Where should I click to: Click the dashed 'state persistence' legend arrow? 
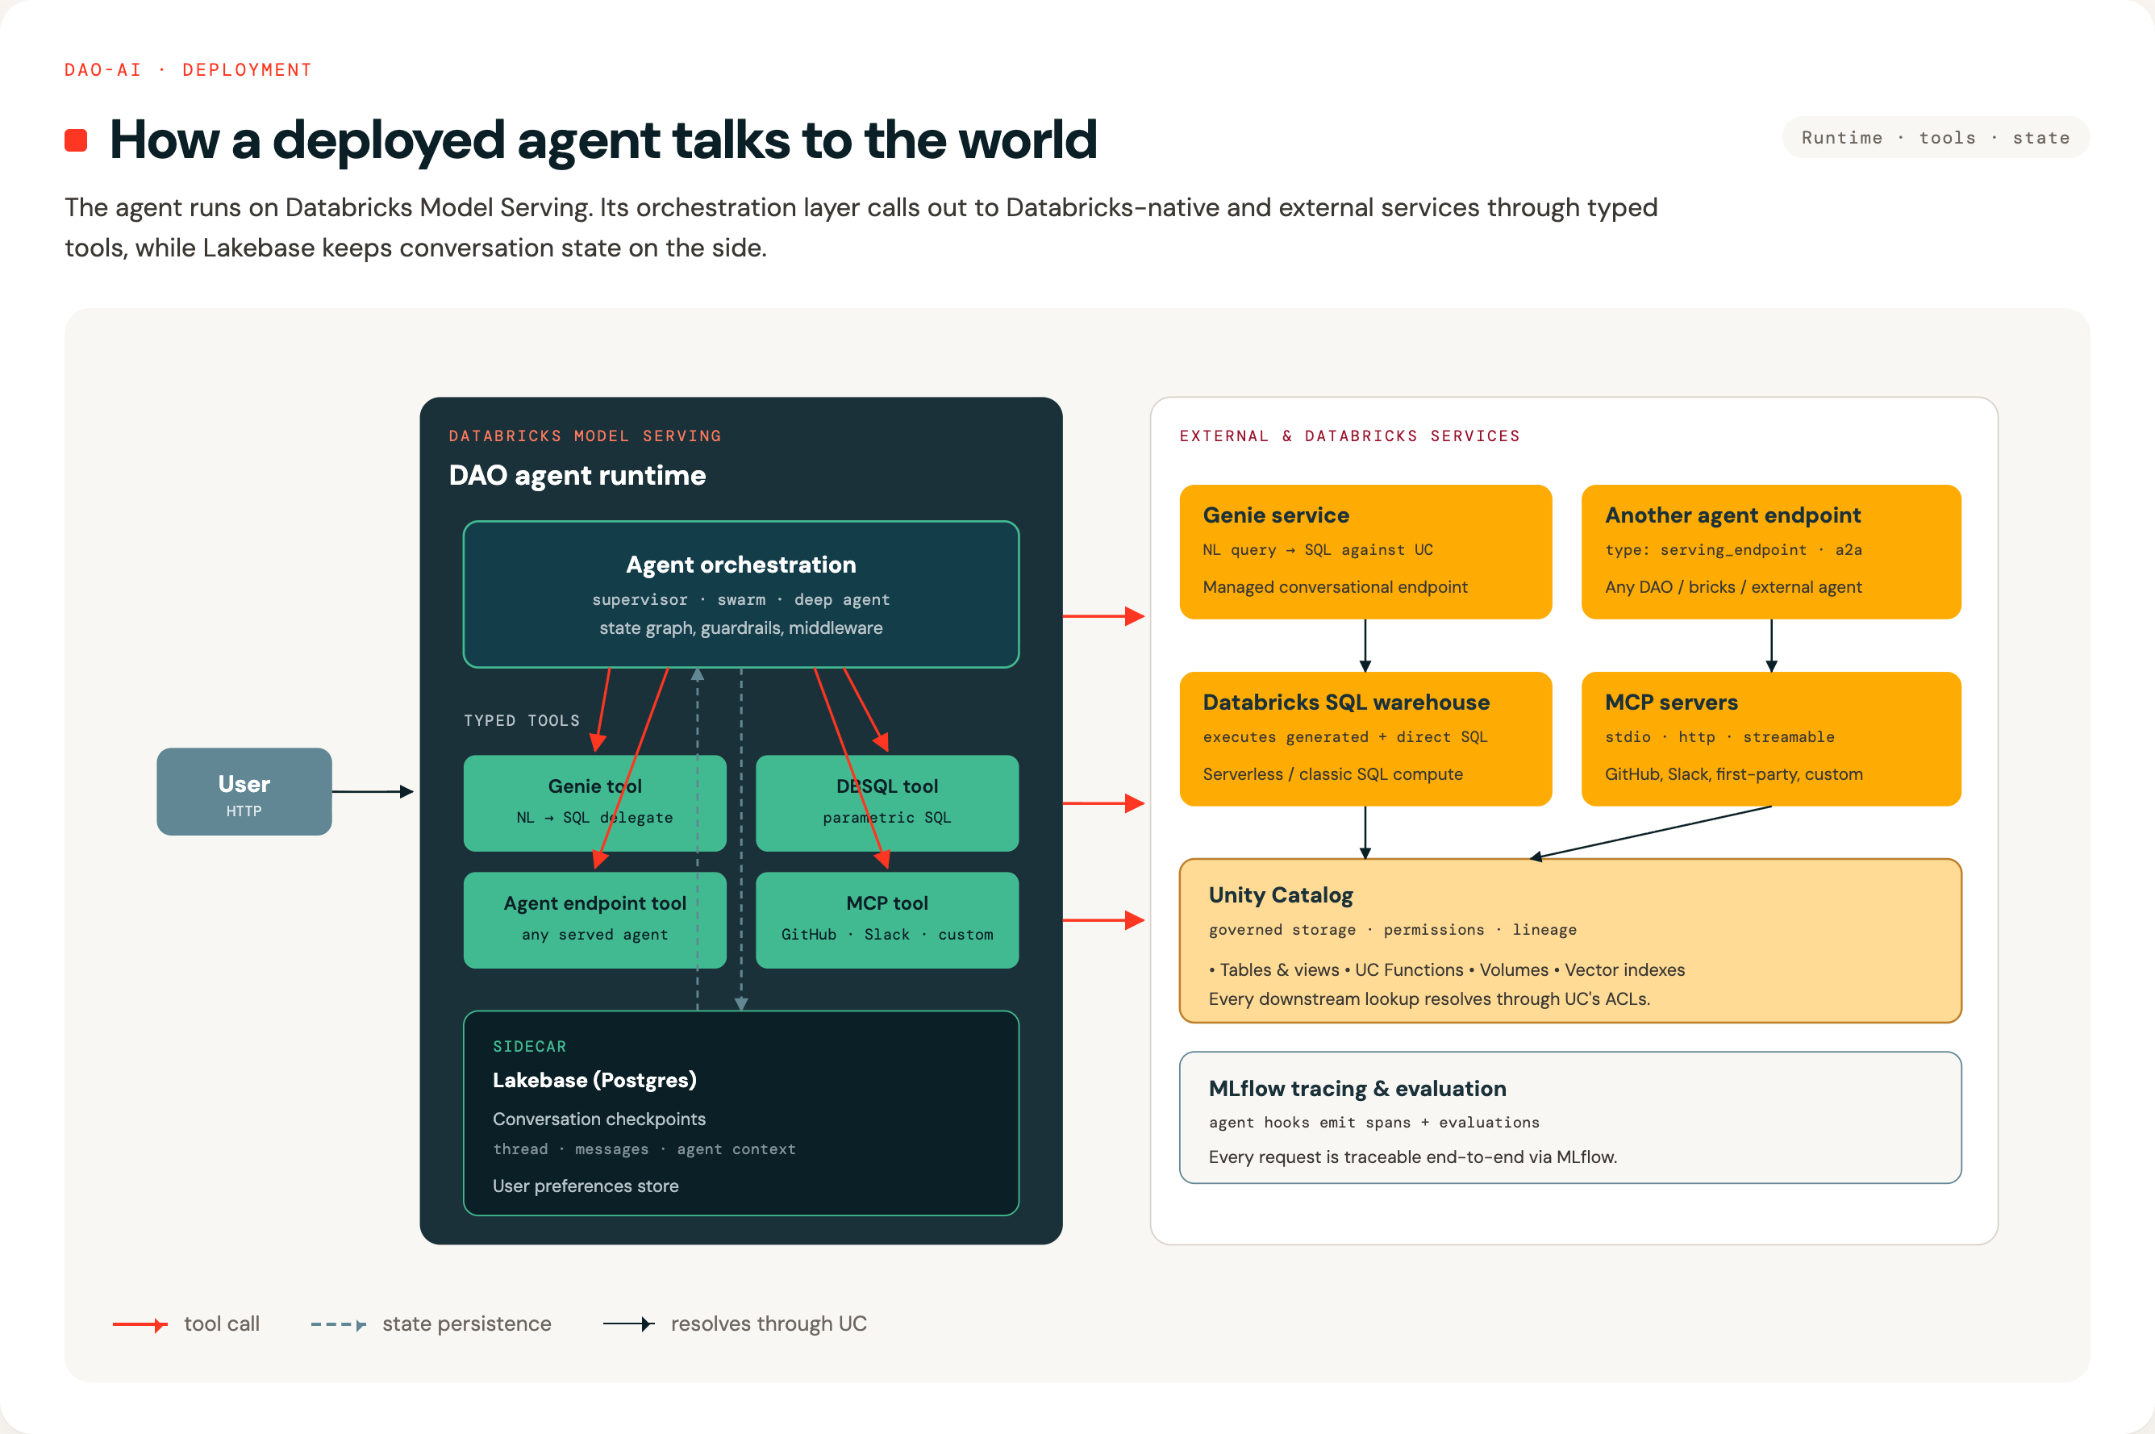[338, 1324]
